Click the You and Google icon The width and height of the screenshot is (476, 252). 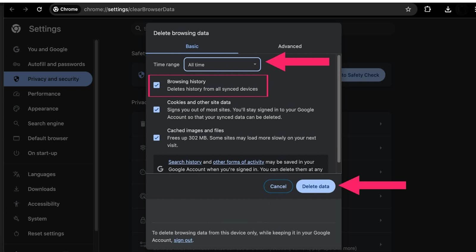point(16,49)
